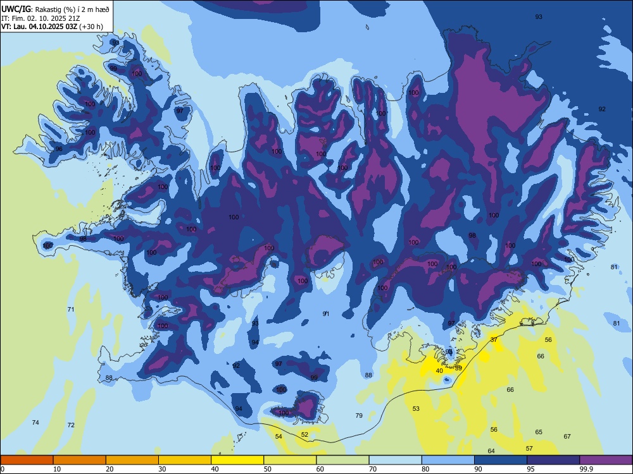633x474 pixels.
Task: Click the legend label 80
Action: [x=425, y=469]
